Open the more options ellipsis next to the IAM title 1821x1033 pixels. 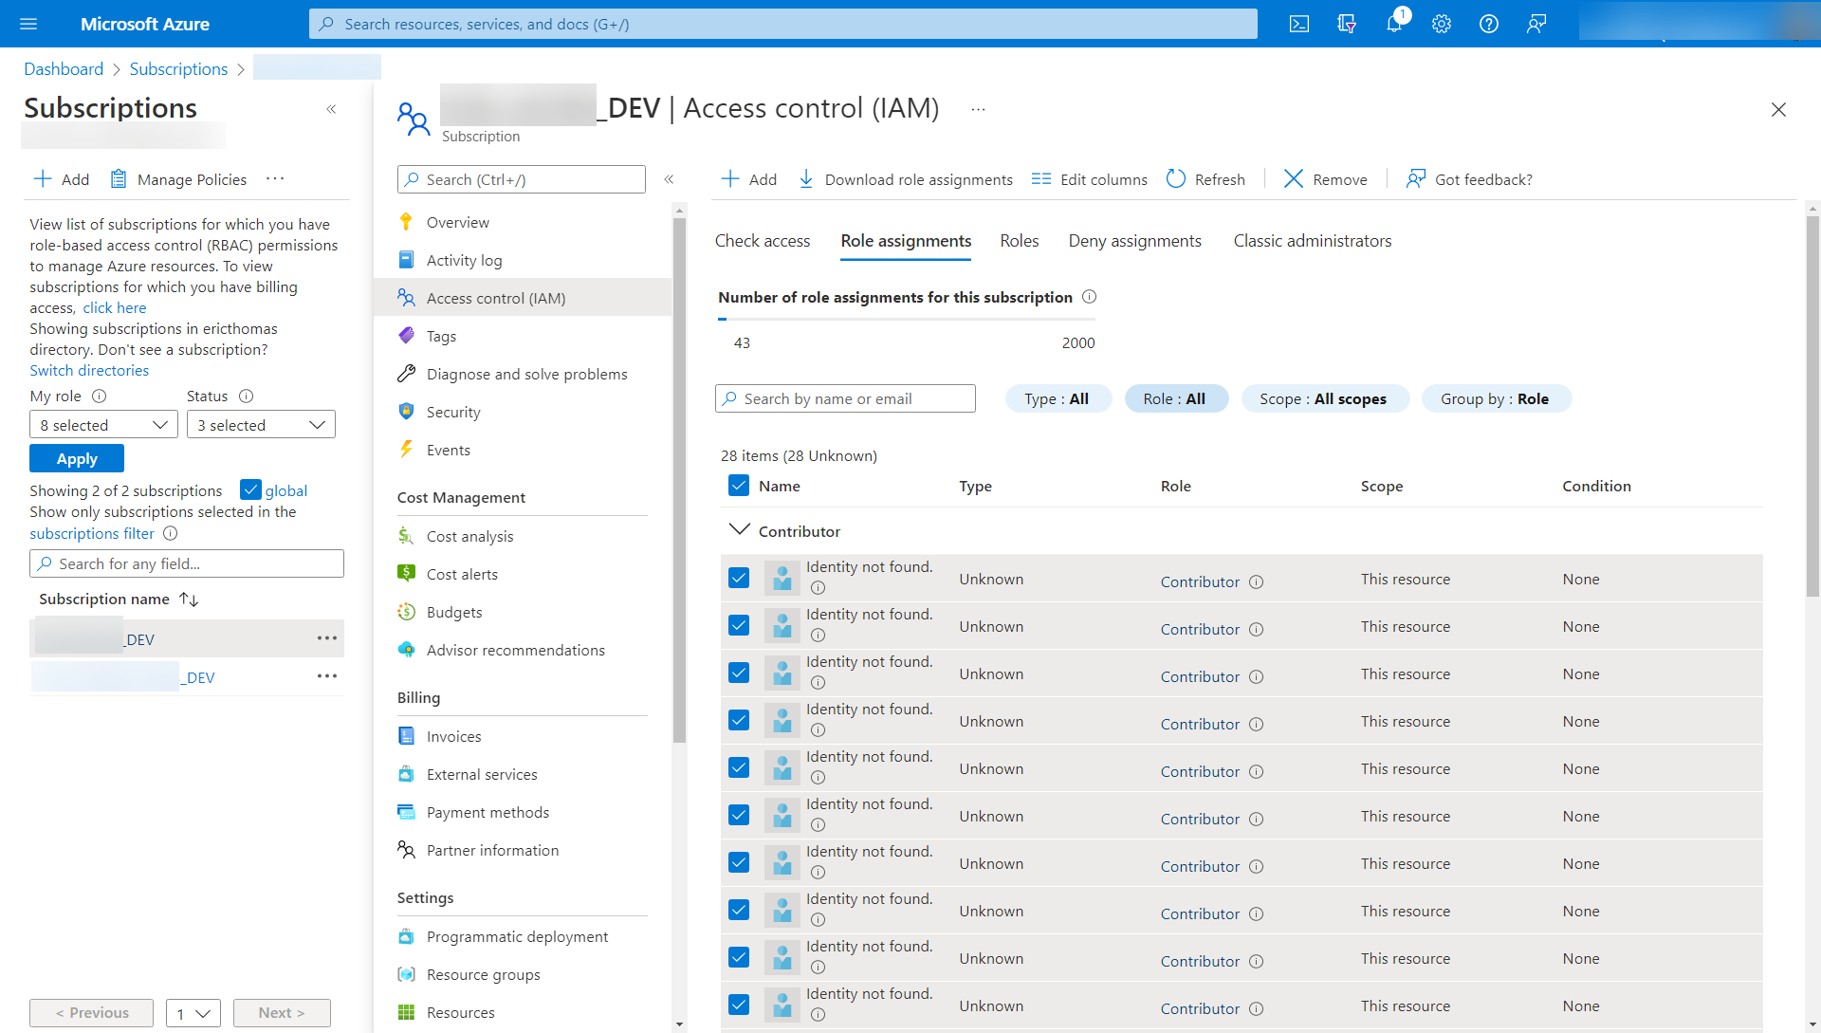pyautogui.click(x=978, y=110)
